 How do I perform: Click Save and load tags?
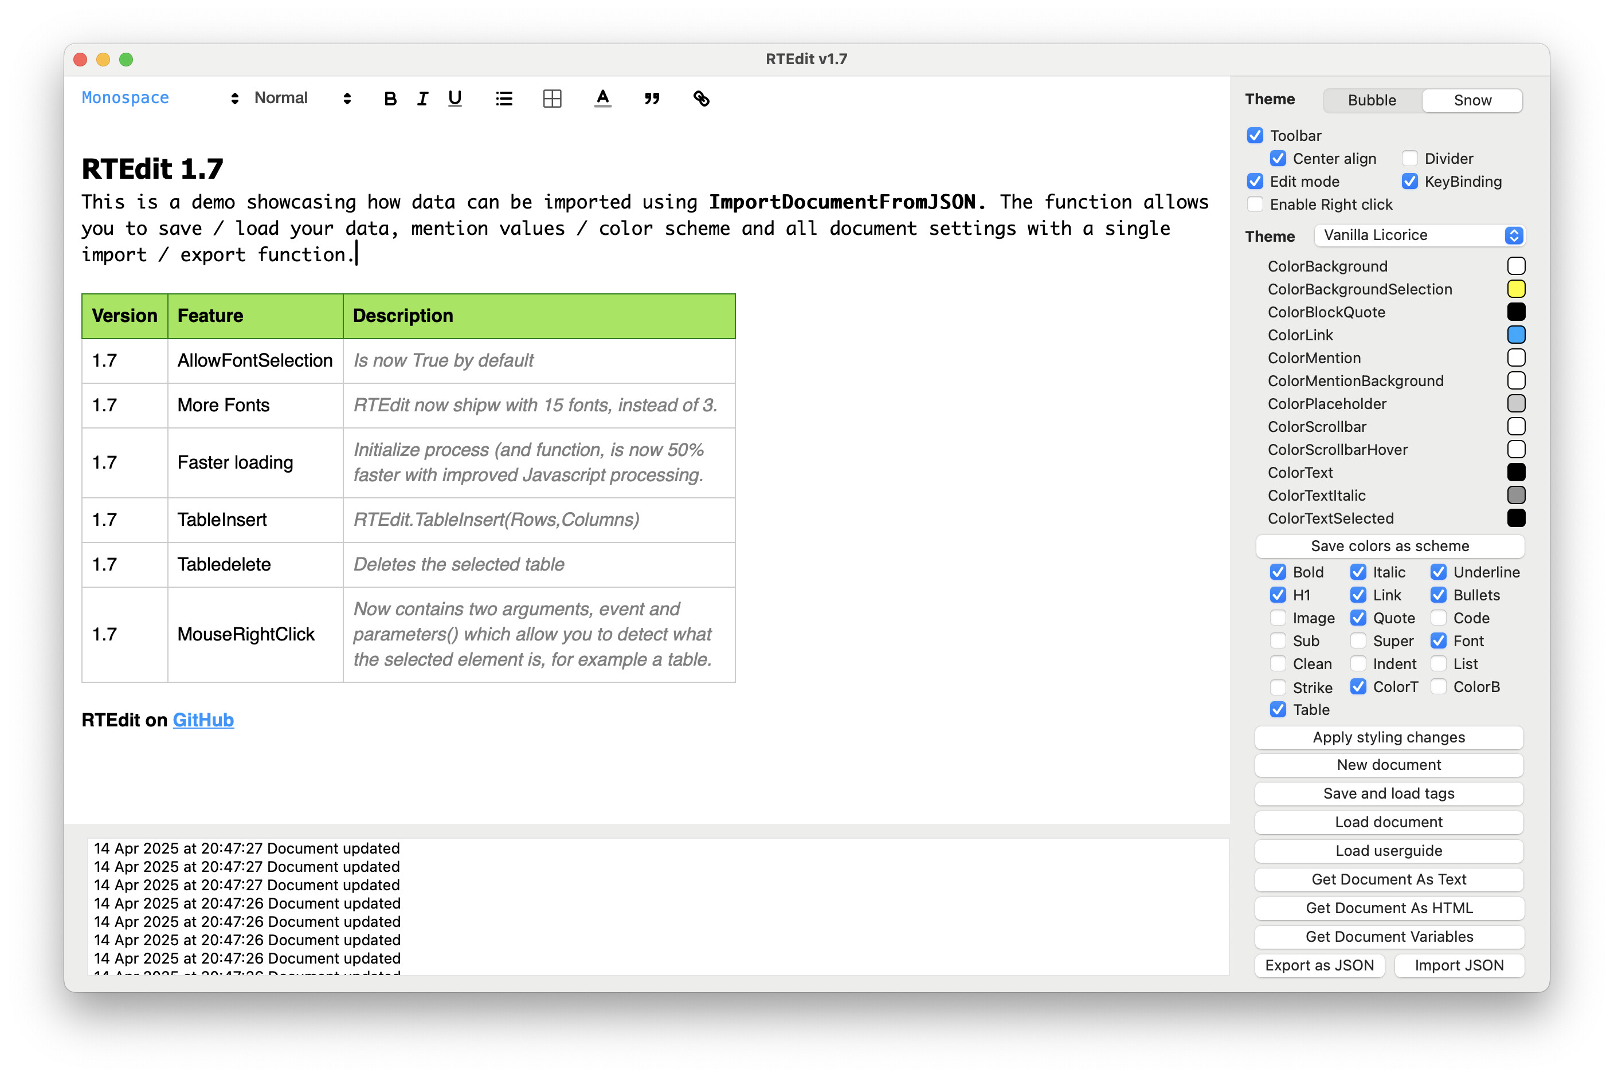[x=1389, y=794]
